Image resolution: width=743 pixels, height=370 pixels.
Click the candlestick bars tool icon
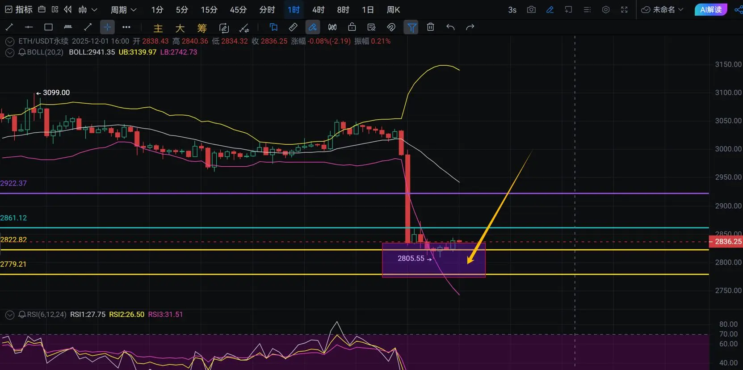(x=332, y=27)
